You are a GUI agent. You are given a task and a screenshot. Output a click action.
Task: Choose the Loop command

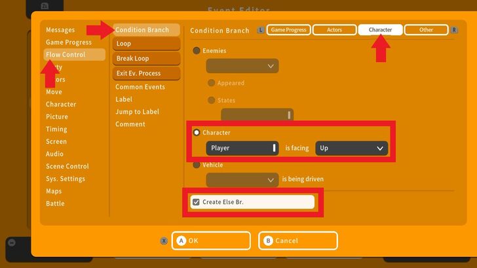pyautogui.click(x=145, y=44)
